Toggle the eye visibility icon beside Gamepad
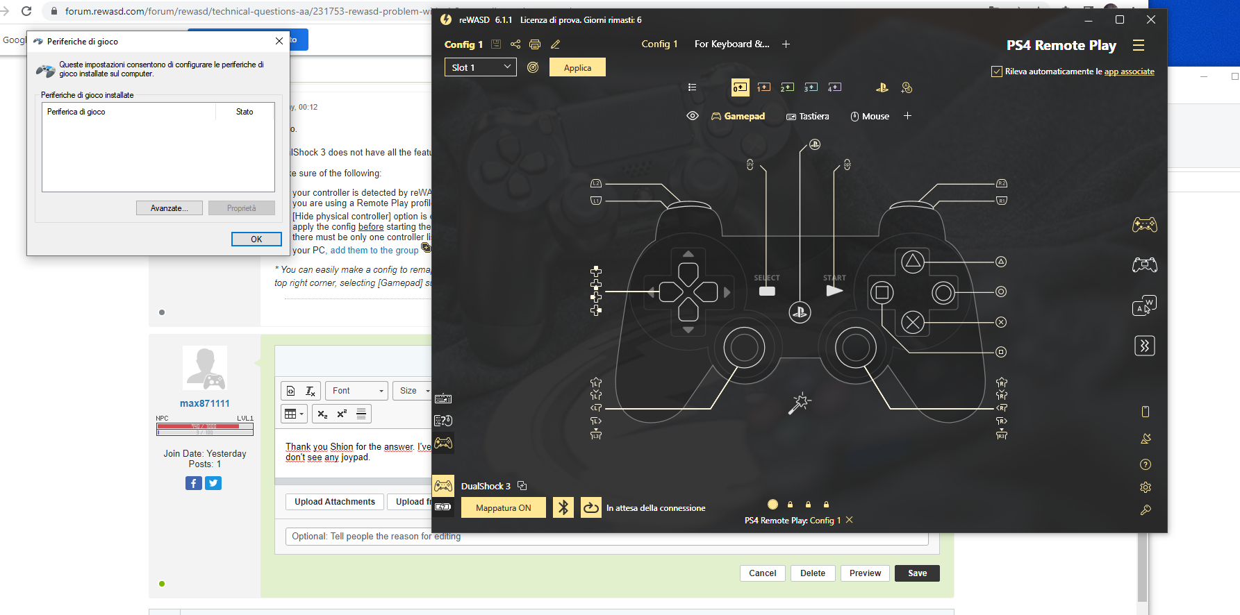This screenshot has width=1240, height=615. click(x=693, y=116)
